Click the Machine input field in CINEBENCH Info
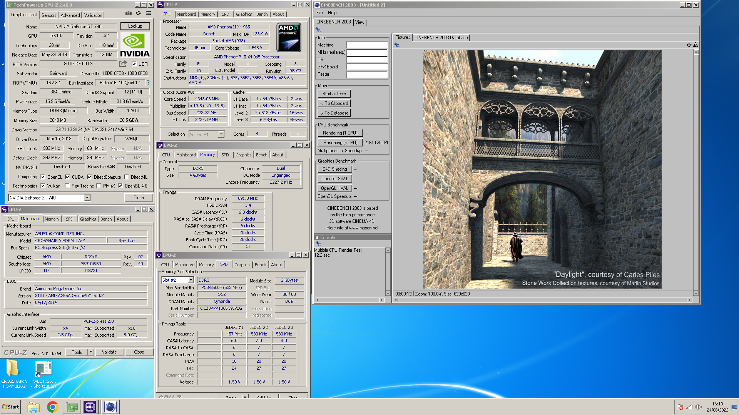 pyautogui.click(x=367, y=45)
